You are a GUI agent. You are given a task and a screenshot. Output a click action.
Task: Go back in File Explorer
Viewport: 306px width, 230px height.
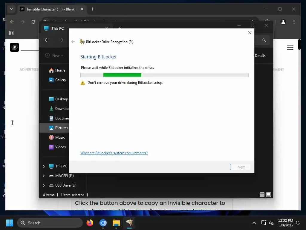click(47, 40)
